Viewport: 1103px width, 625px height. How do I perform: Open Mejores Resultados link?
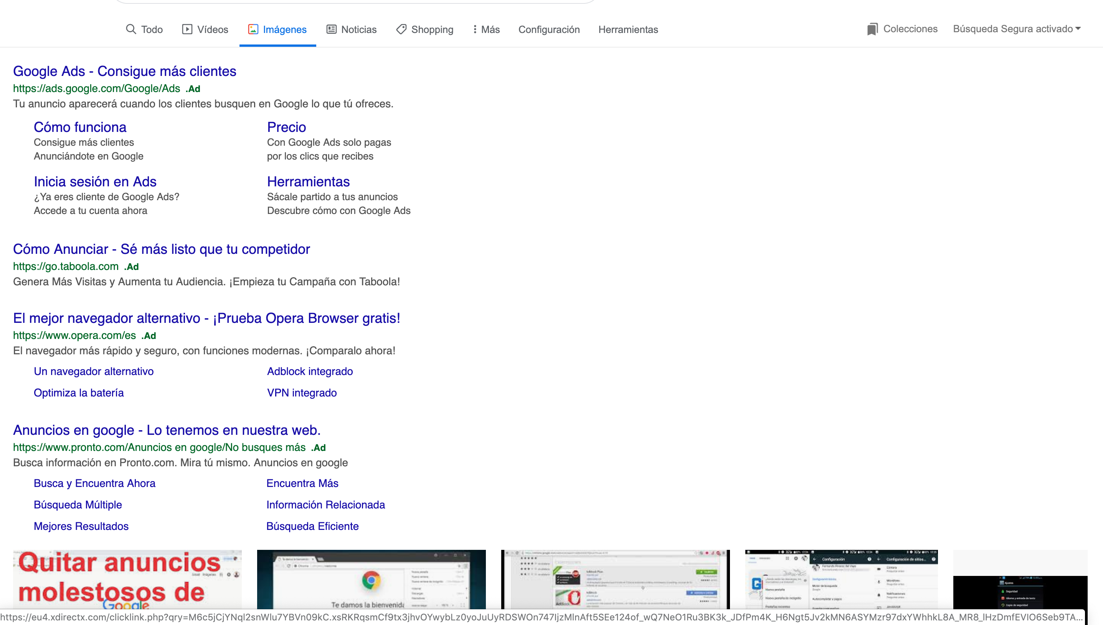tap(81, 526)
